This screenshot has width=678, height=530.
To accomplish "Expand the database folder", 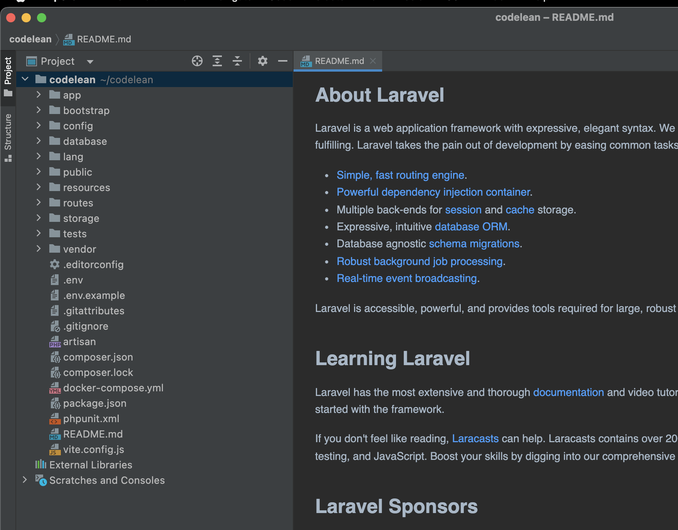I will click(x=39, y=141).
